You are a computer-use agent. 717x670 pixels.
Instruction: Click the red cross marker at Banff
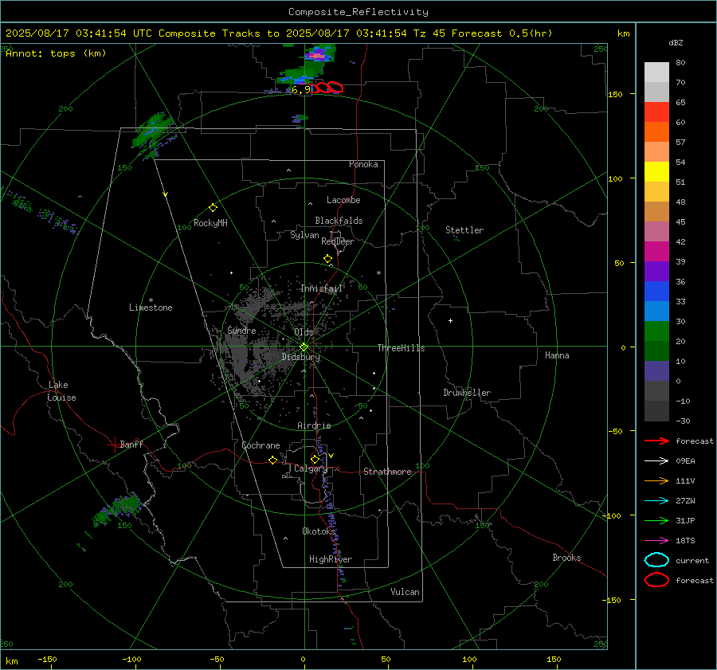[x=114, y=444]
